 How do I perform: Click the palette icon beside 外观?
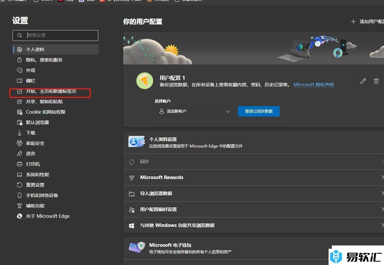[x=20, y=70]
